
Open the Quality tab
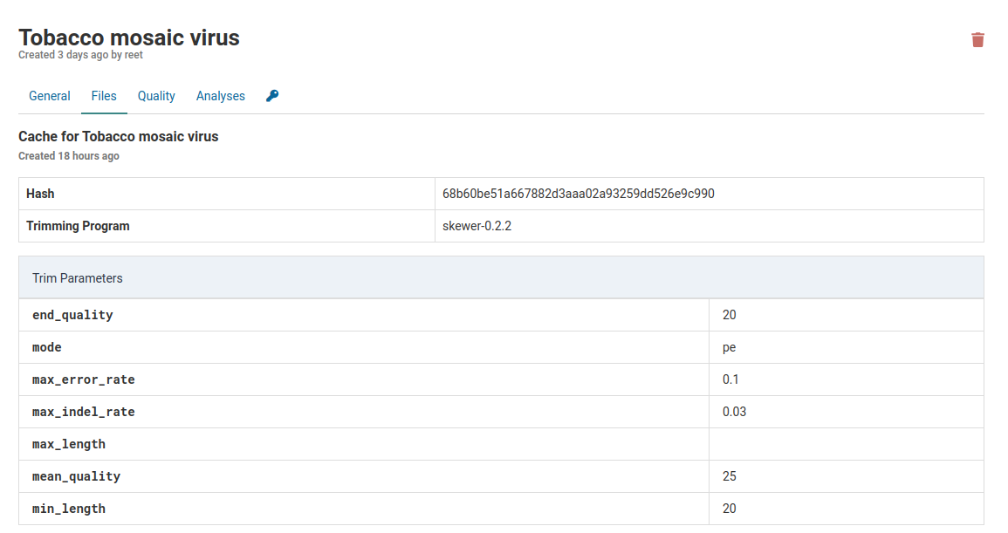156,96
